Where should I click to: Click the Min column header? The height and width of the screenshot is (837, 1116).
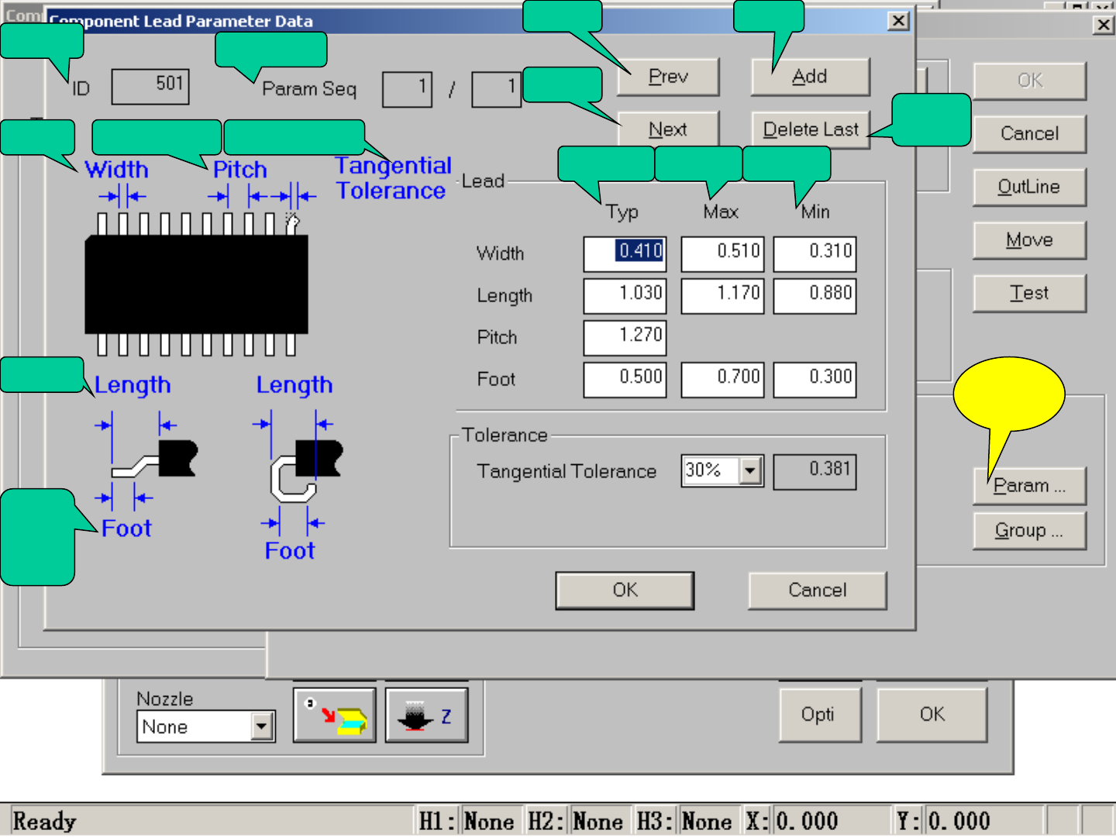point(815,212)
